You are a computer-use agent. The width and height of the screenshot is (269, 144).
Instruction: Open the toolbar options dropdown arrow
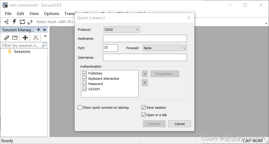point(266,23)
